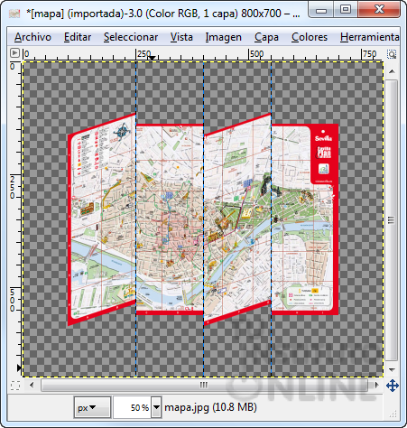Click the navigate image display cross icon
Viewport: 407px width, 428px height.
click(x=393, y=386)
